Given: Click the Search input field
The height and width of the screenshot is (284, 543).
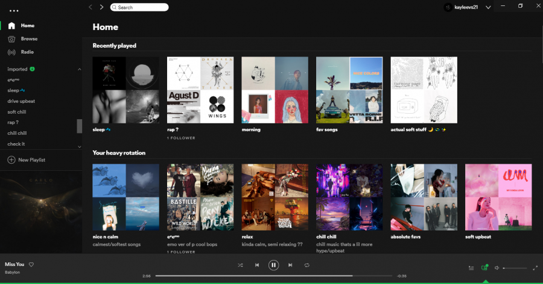Looking at the screenshot, I should click(x=139, y=7).
